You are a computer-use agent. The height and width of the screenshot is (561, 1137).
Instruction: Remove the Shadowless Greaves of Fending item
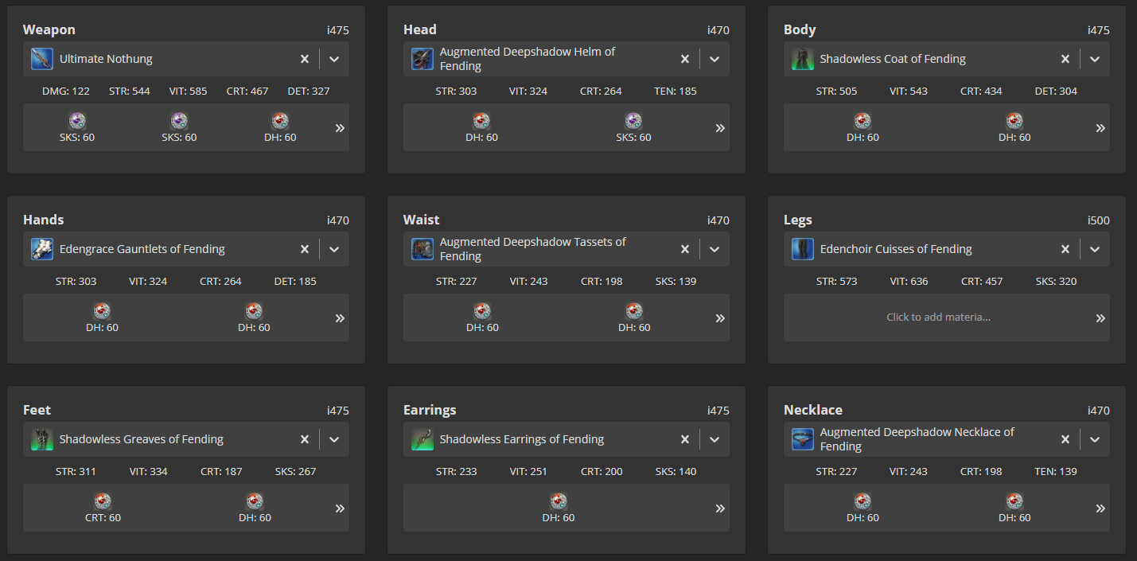(x=305, y=439)
